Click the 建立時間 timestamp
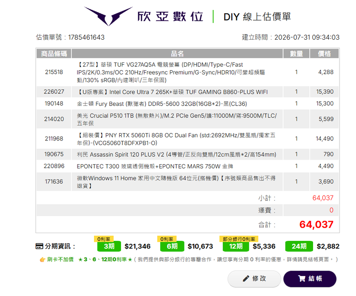356x296 pixels. click(x=307, y=37)
